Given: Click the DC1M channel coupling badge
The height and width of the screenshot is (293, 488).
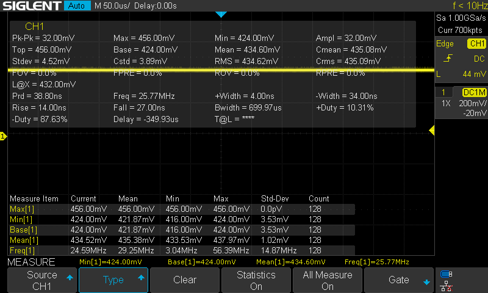Looking at the screenshot, I should click(x=474, y=92).
